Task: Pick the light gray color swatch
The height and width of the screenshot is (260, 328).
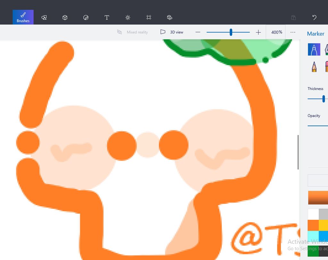Action: [324, 214]
